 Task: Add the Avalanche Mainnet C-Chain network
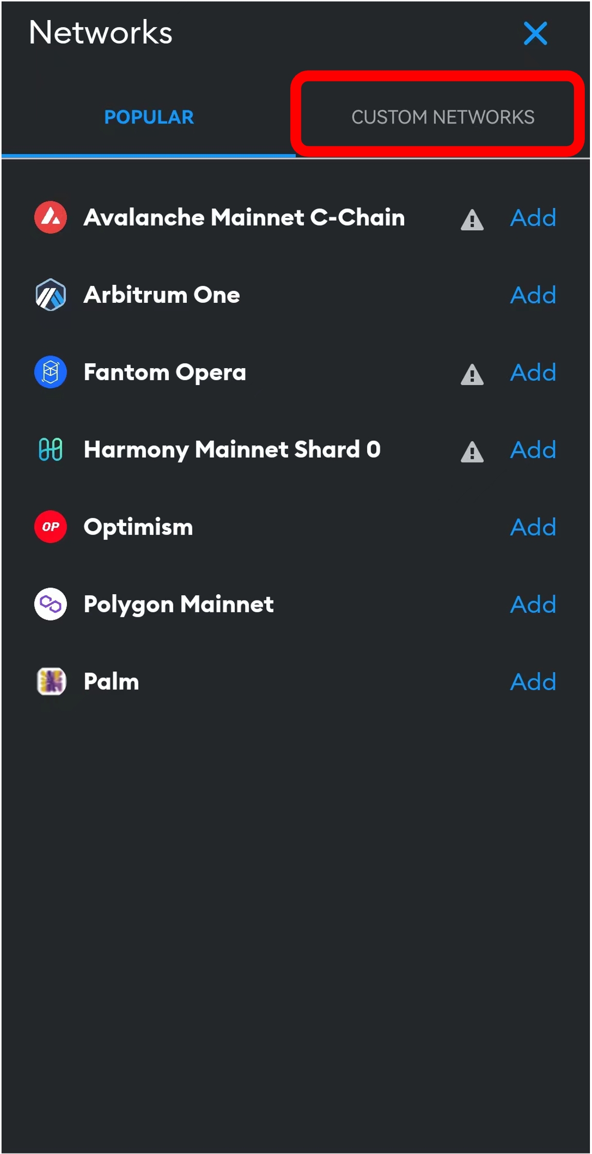click(x=533, y=218)
